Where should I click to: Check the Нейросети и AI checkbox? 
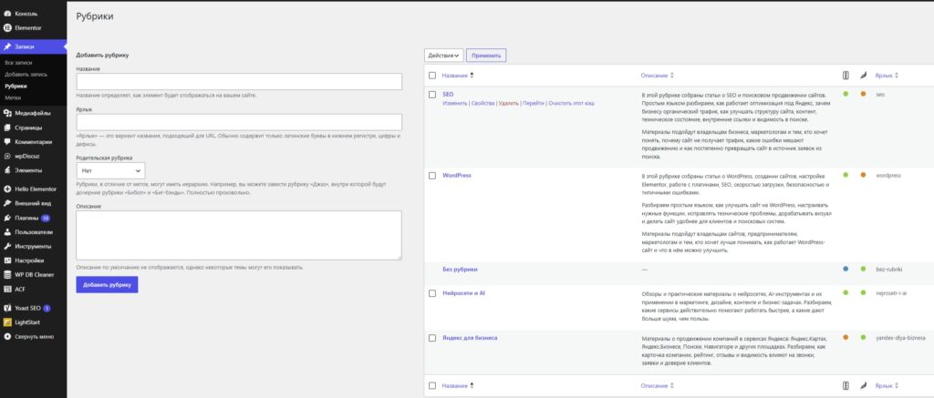(432, 293)
